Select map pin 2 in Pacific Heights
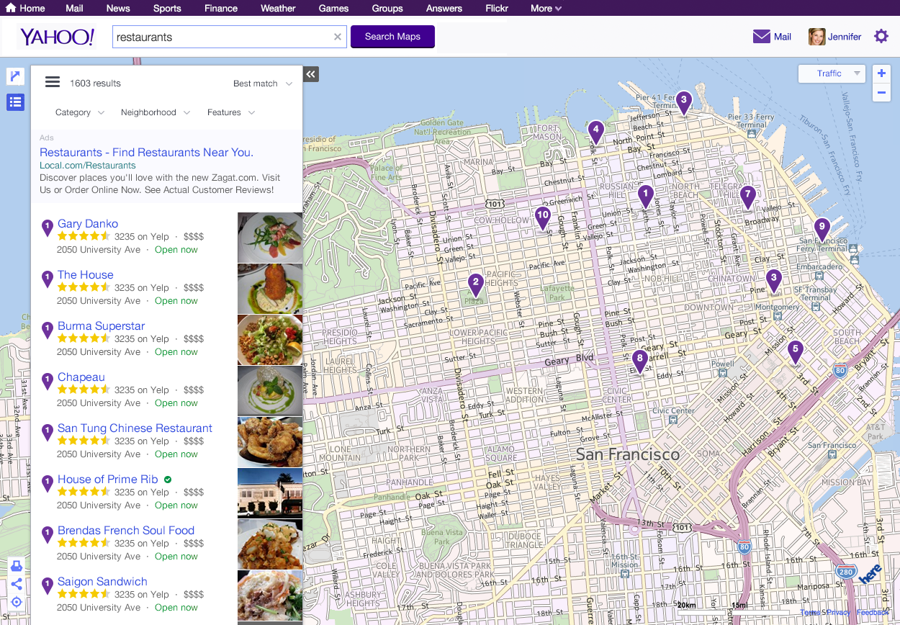900x625 pixels. [x=474, y=284]
